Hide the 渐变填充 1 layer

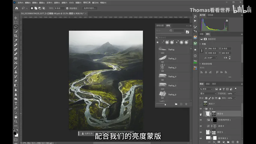click(x=201, y=138)
